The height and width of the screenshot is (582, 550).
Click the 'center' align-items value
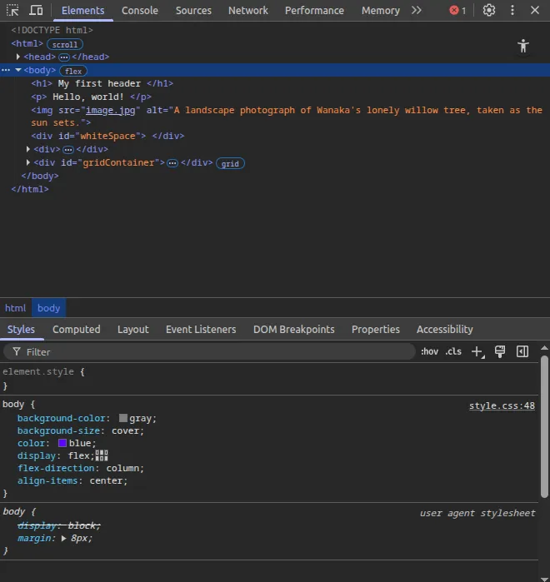click(x=106, y=480)
